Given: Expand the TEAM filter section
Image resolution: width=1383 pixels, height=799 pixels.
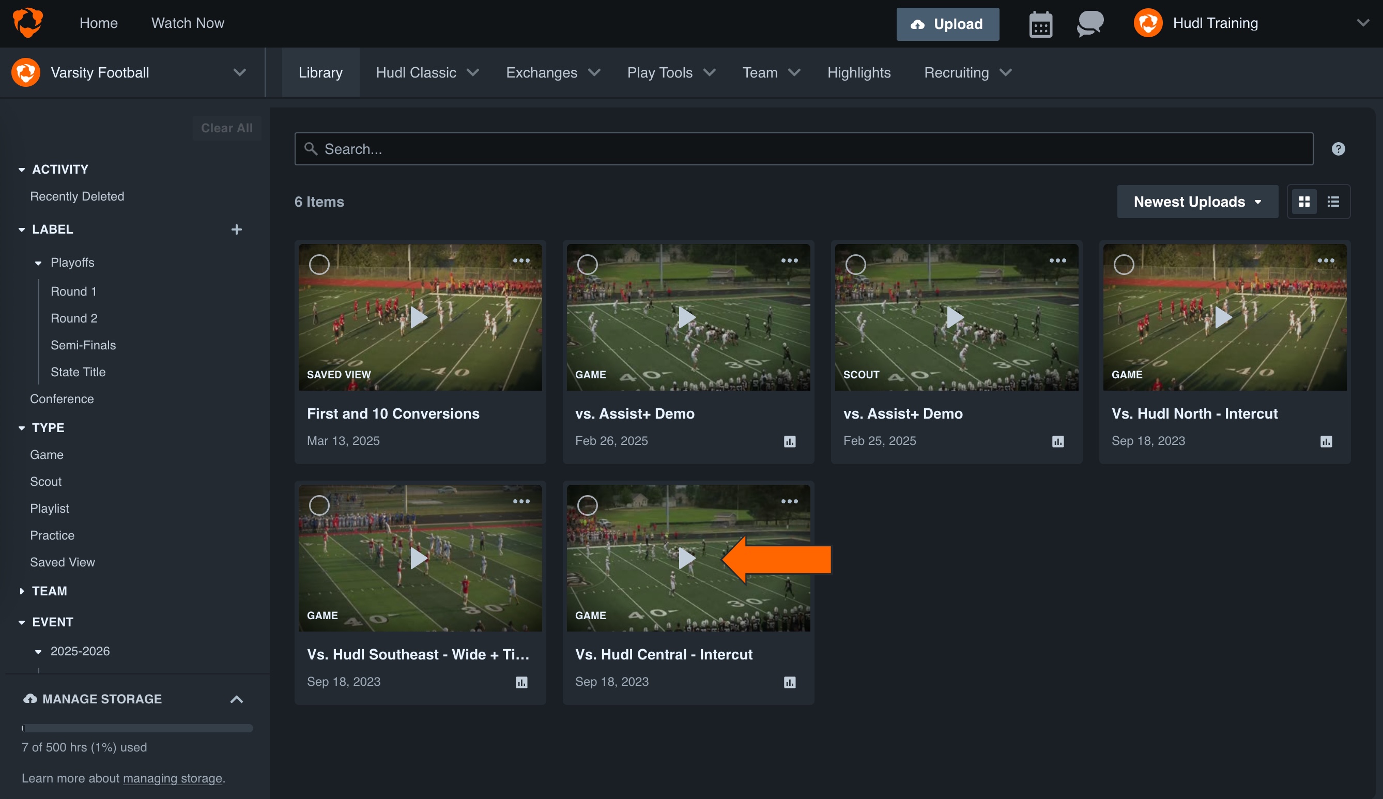Looking at the screenshot, I should [21, 591].
